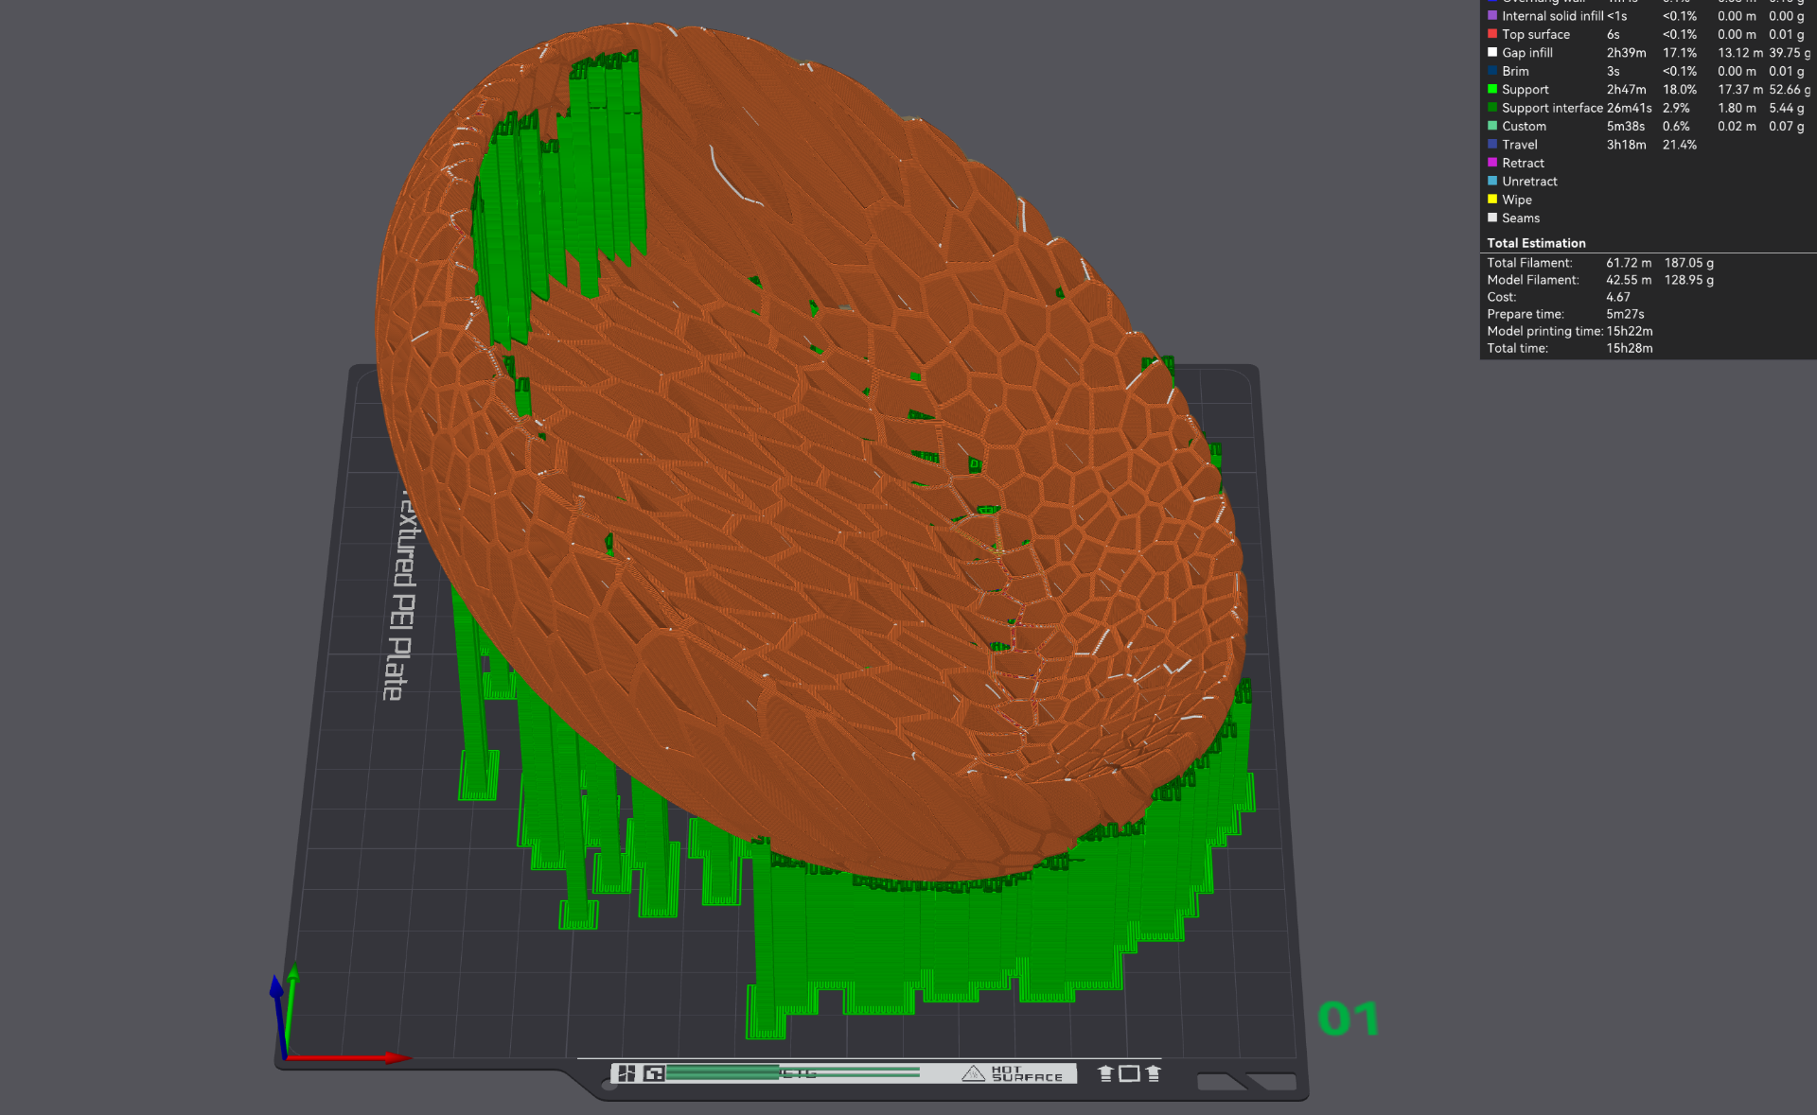Click Support time value 2h47m
The width and height of the screenshot is (1817, 1115).
1626,90
